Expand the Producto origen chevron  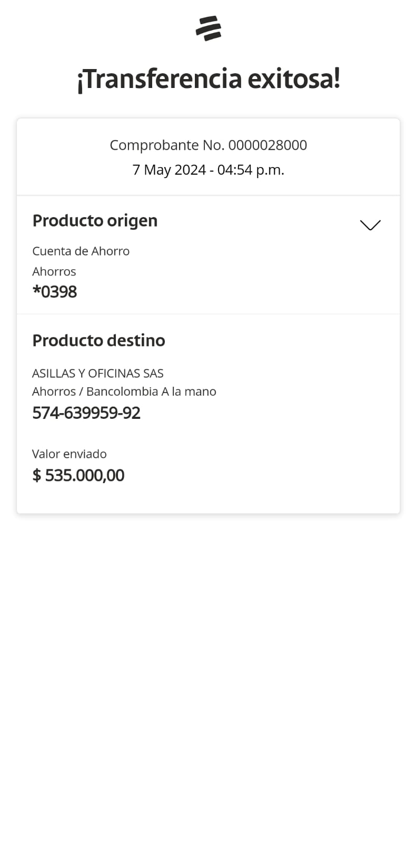pos(370,225)
